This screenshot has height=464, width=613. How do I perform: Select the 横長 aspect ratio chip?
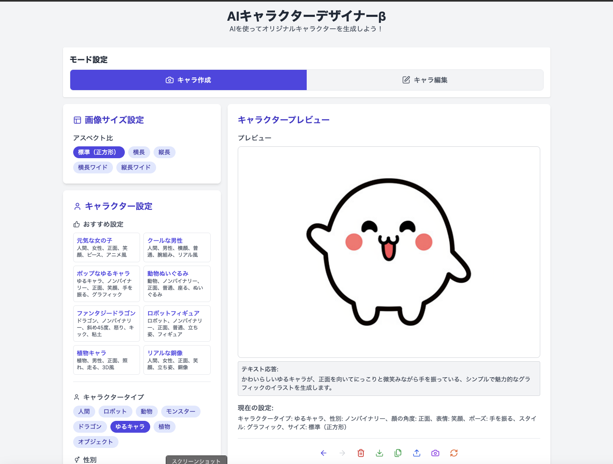point(139,152)
